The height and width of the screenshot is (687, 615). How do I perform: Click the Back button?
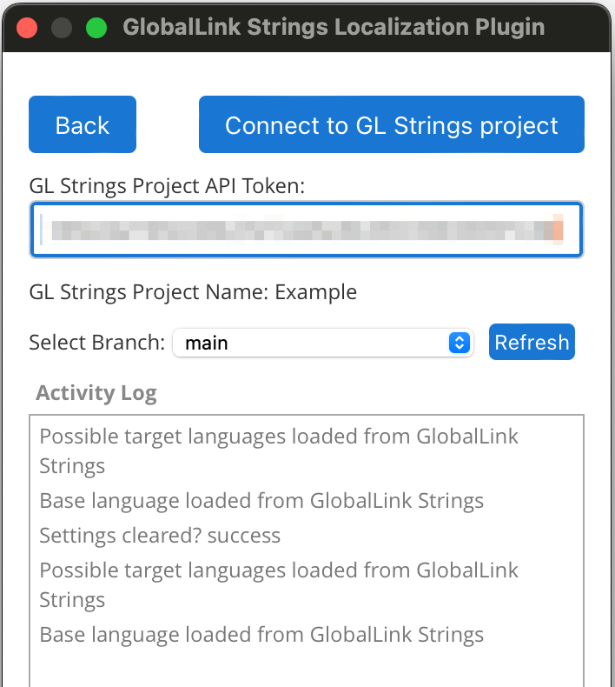pyautogui.click(x=83, y=124)
